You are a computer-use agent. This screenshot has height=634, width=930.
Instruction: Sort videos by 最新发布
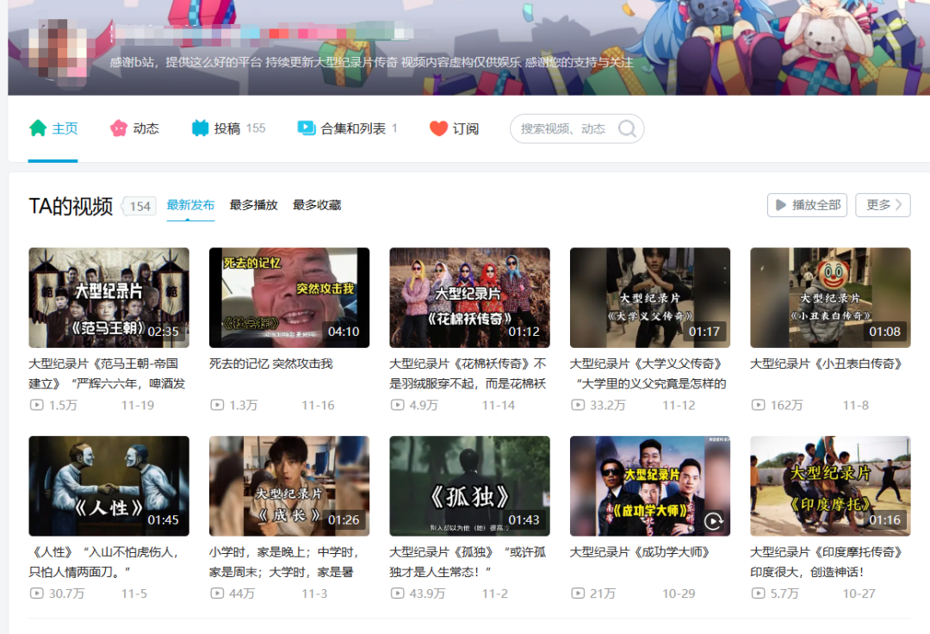point(190,205)
